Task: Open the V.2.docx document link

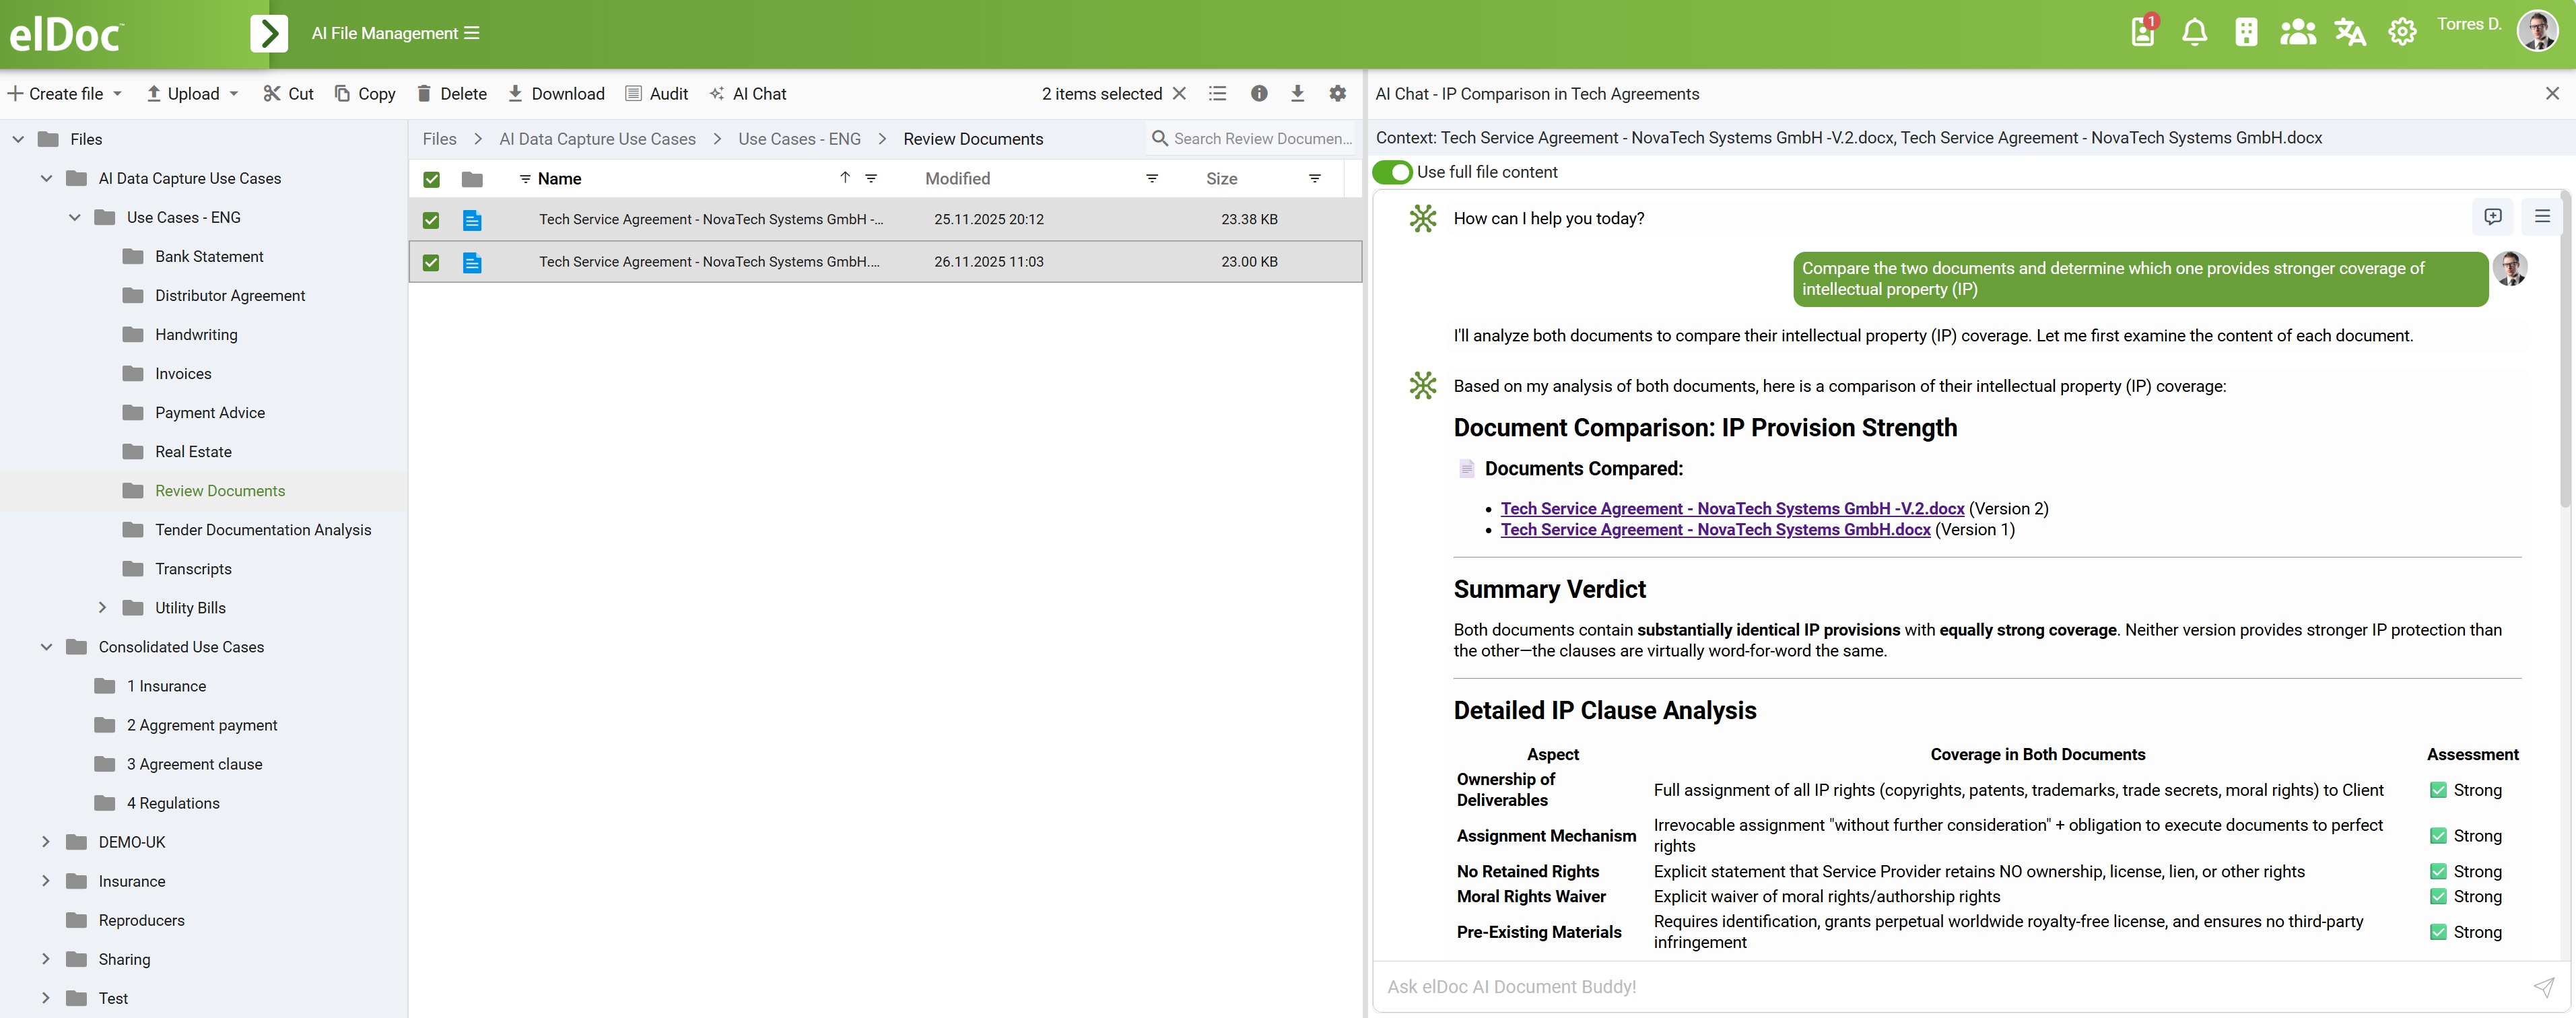Action: pyautogui.click(x=1731, y=509)
